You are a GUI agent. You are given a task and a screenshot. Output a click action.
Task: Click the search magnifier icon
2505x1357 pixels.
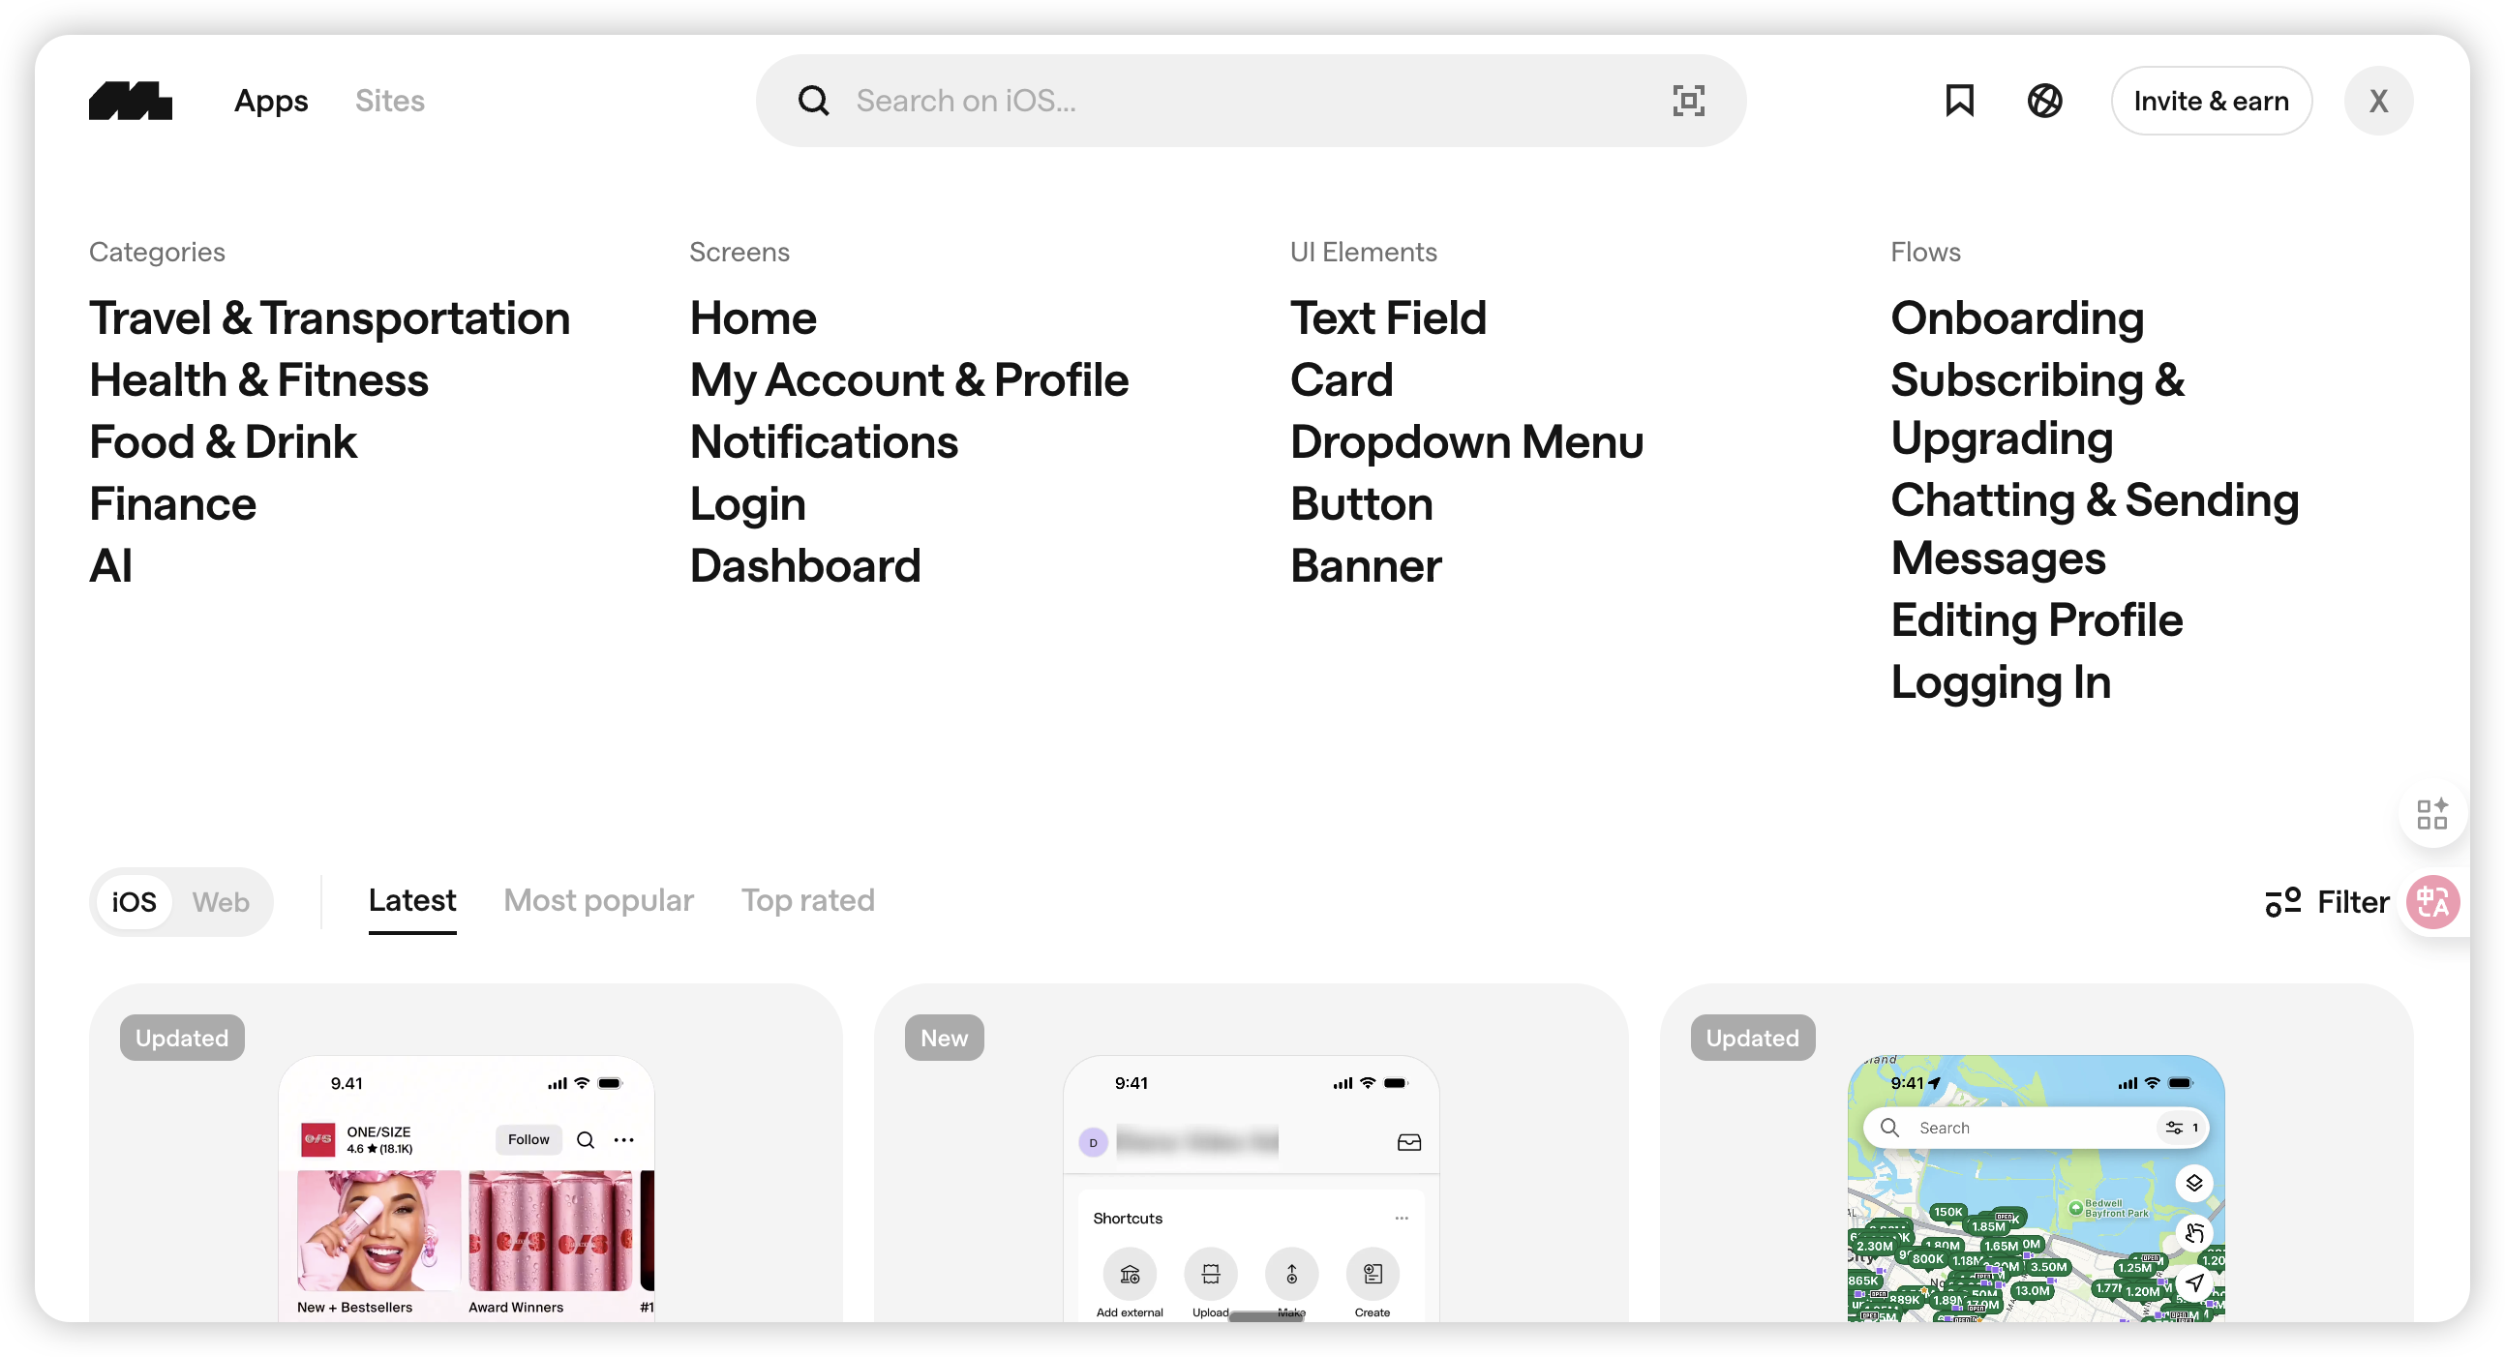[x=813, y=102]
